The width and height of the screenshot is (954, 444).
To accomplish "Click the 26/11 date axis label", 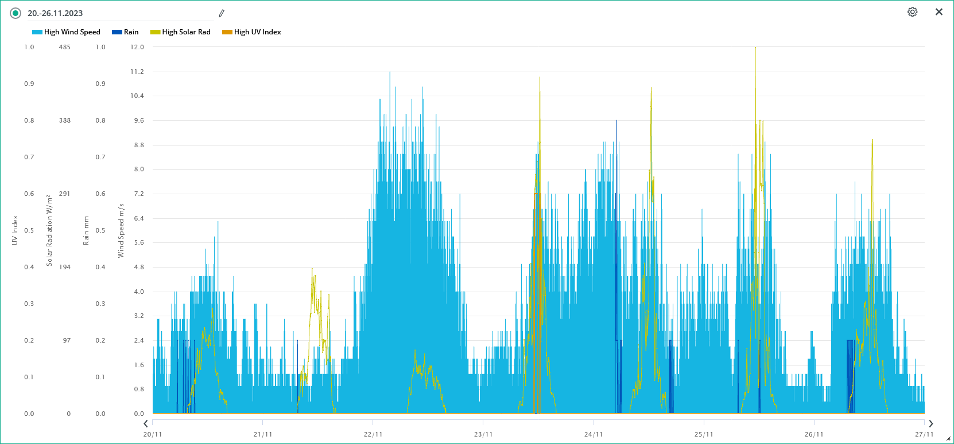I will point(814,434).
